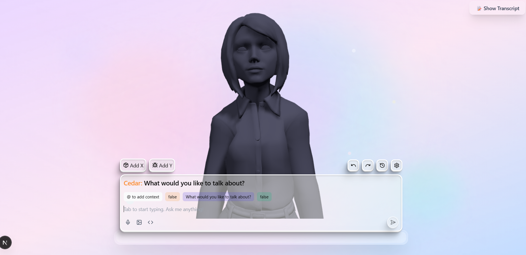Screen dimensions: 526x255
Task: Click the 'Cedar:' speaker label
Action: (133, 183)
